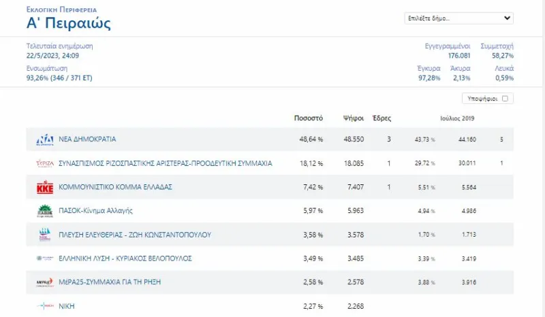
Task: Click the Πλεύση Ελευθερίας ship logo
Action: (x=45, y=235)
